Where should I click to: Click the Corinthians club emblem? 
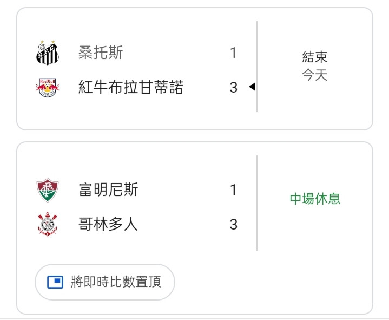pyautogui.click(x=48, y=224)
